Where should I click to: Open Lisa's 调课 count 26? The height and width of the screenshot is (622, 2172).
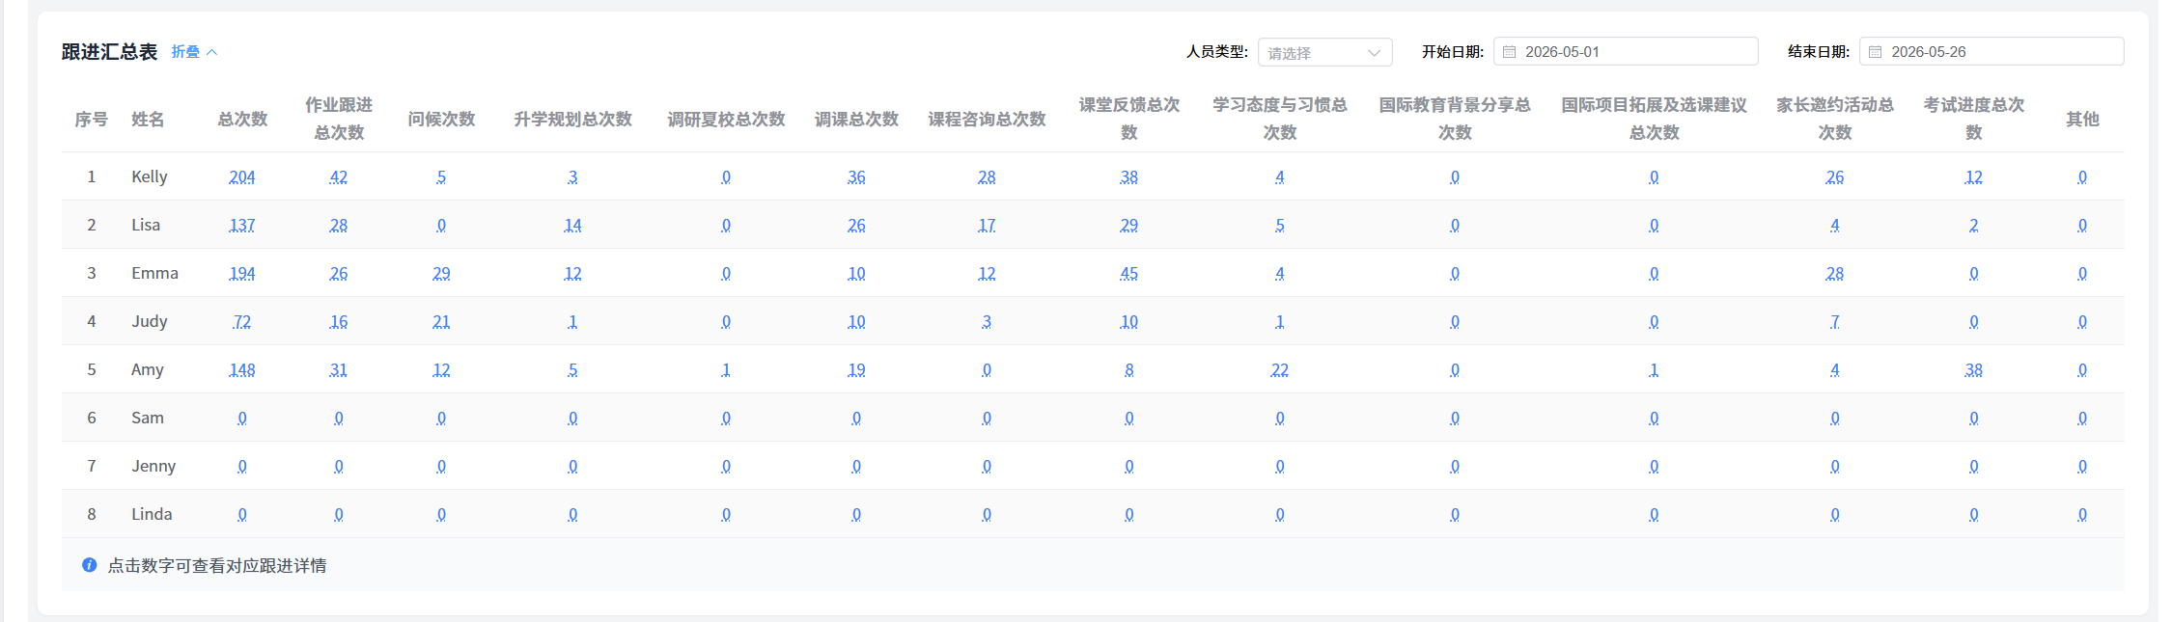click(x=856, y=226)
